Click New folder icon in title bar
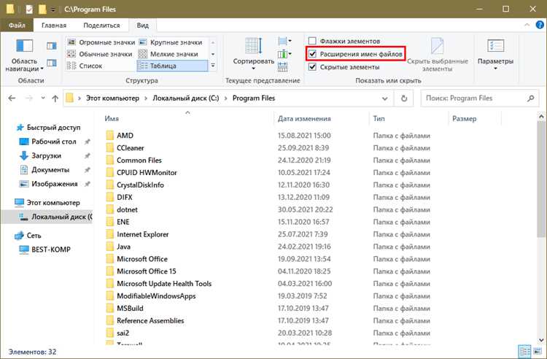Screen dimensions: 547x359 click(42, 9)
